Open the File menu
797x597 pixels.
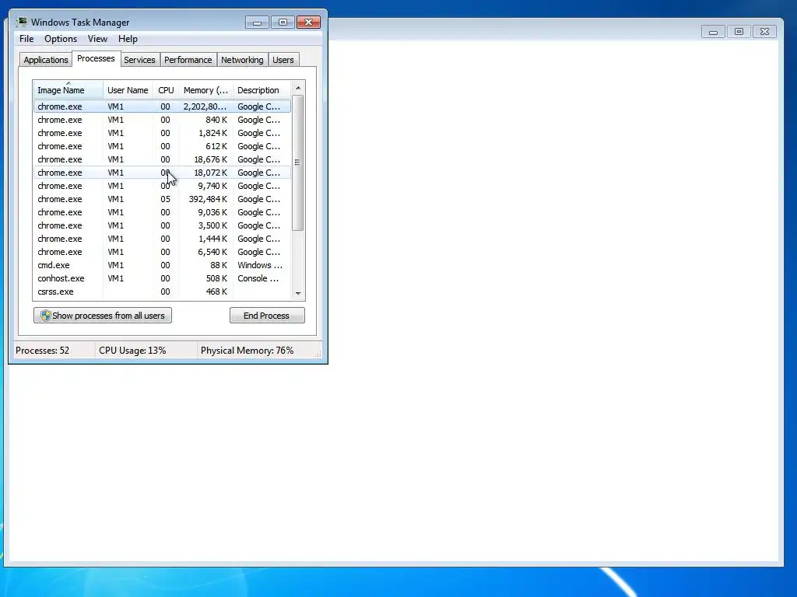(x=26, y=39)
